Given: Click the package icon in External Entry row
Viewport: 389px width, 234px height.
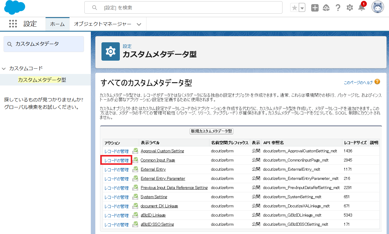Looking at the screenshot, I should [x=135, y=169].
